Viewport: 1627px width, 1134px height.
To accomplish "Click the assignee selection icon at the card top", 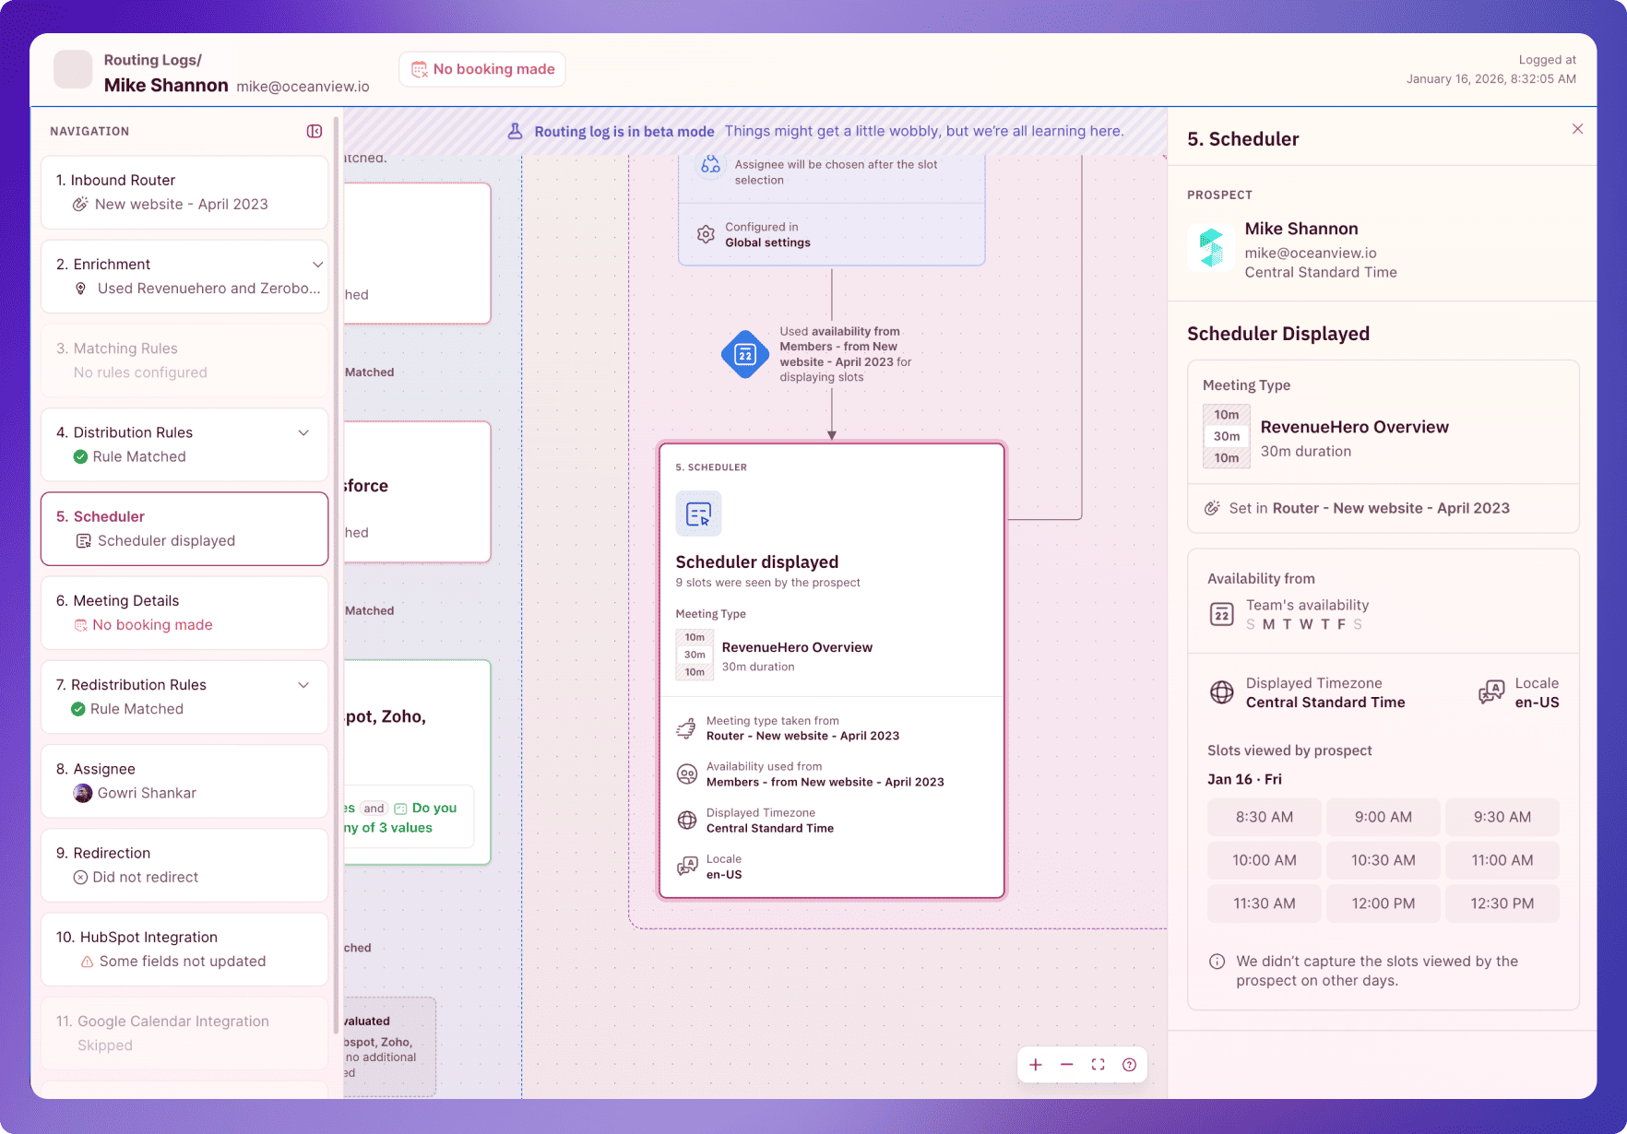I will point(710,165).
